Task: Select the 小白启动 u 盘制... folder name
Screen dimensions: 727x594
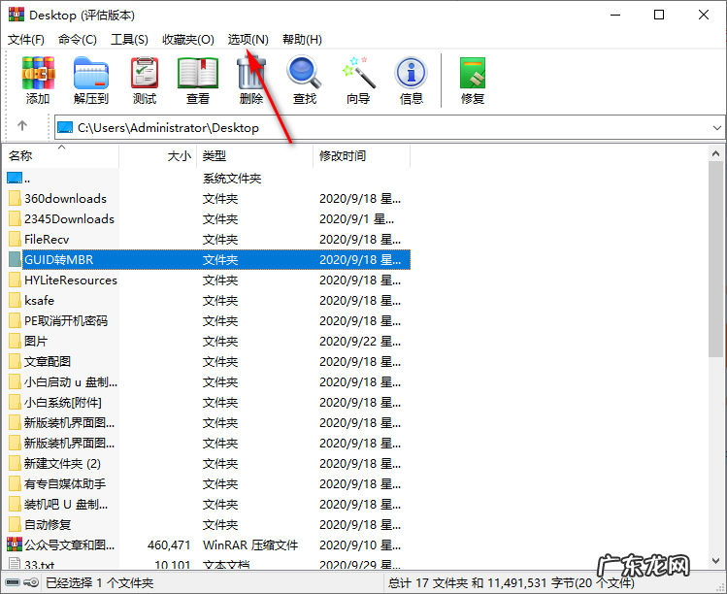Action: pyautogui.click(x=71, y=382)
